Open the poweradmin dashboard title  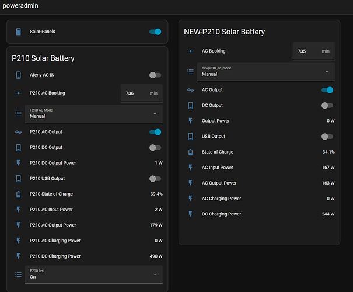[20, 6]
